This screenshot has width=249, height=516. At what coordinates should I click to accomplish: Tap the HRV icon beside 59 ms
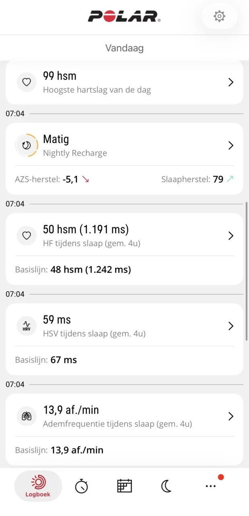(x=27, y=326)
